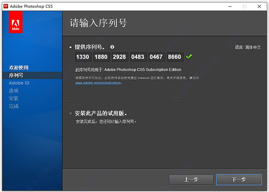Screen dimensions: 269x192
Task: Select the 提供序列号 radio button
Action: pos(70,47)
